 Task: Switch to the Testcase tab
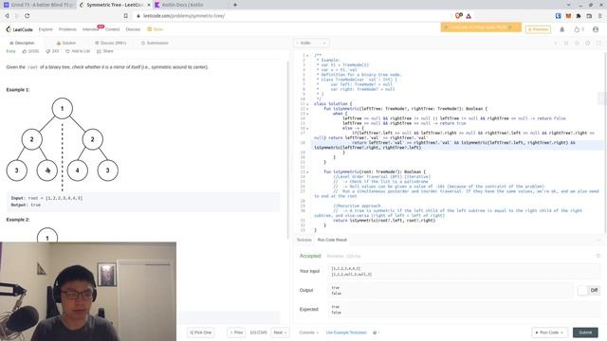303,240
